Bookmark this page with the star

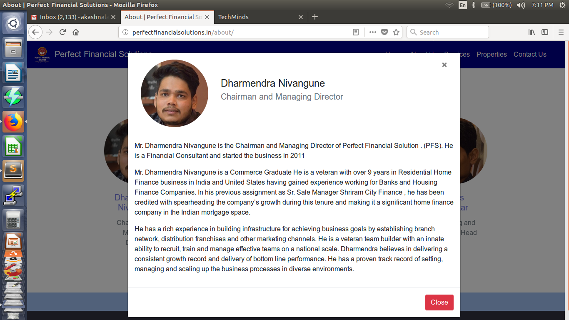point(396,32)
